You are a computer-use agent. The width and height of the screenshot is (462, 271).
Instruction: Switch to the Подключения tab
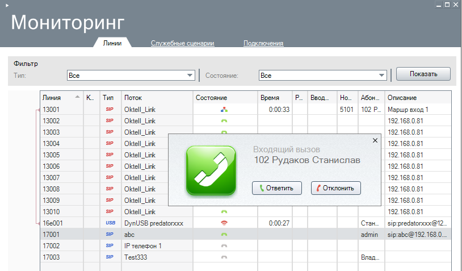coord(263,43)
